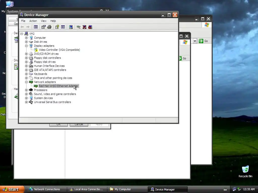This screenshot has height=193, width=258.
Task: Click the on-screen keyboard icon in taskbar
Action: tap(225, 189)
